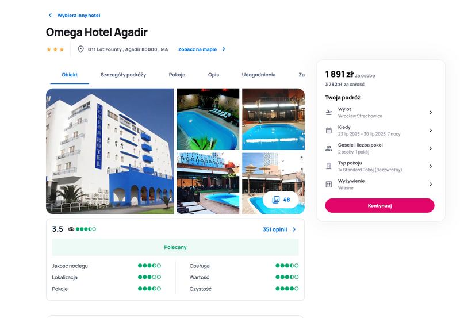
Task: Select the Pokoje tab
Action: point(177,75)
